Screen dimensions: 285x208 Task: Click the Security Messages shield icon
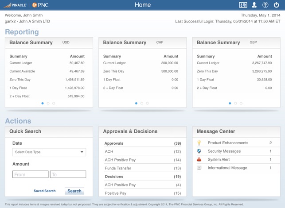[199, 151]
